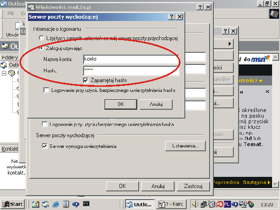Click the Internet Explorer quick launch icon
This screenshot has height=210, width=280.
[56, 204]
